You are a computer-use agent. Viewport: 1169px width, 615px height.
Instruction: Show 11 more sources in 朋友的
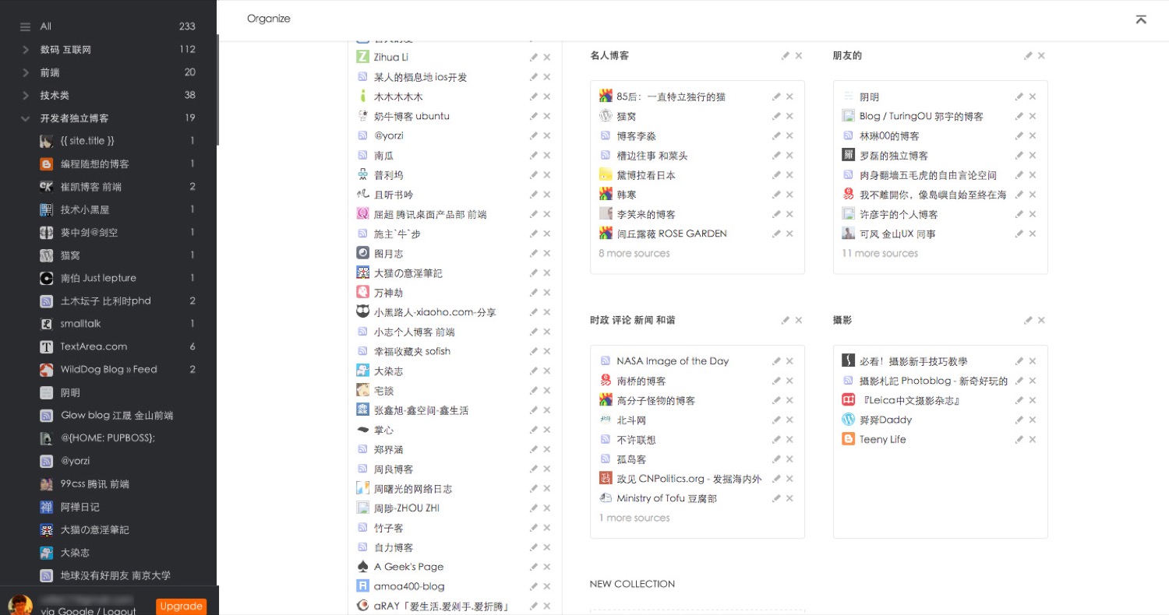(x=879, y=254)
